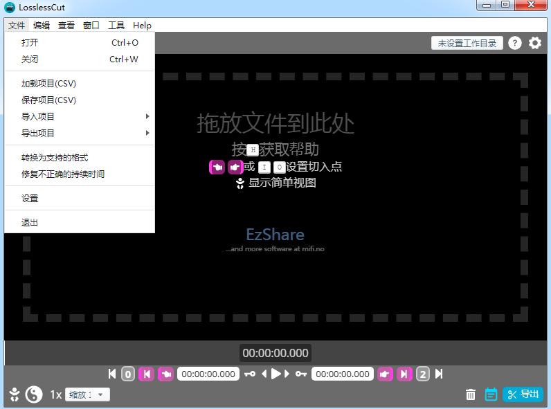This screenshot has width=551, height=409.
Task: Open settings with the gear icon
Action: pyautogui.click(x=535, y=43)
